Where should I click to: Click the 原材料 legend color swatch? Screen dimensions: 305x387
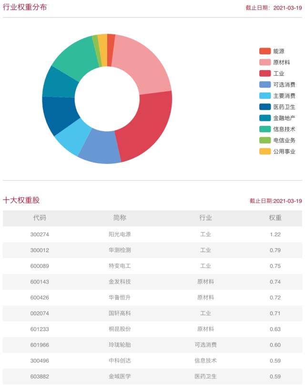point(265,62)
